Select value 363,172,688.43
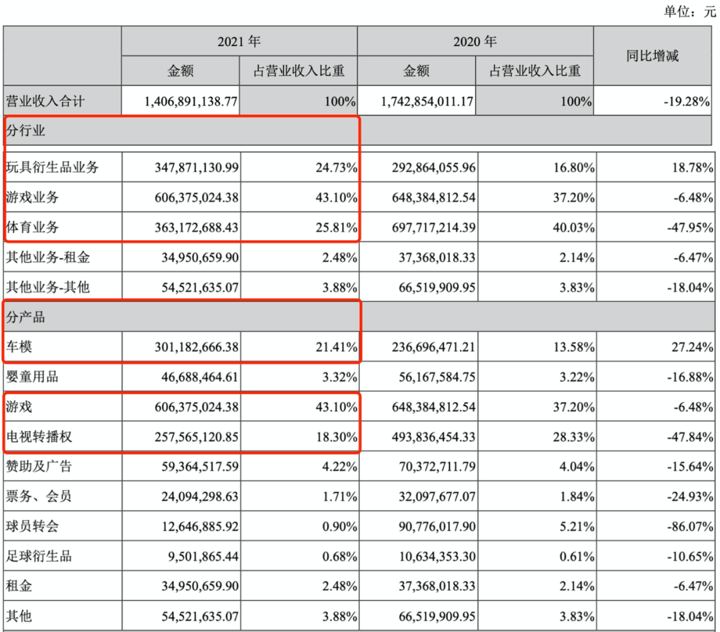Image resolution: width=720 pixels, height=632 pixels. [197, 227]
